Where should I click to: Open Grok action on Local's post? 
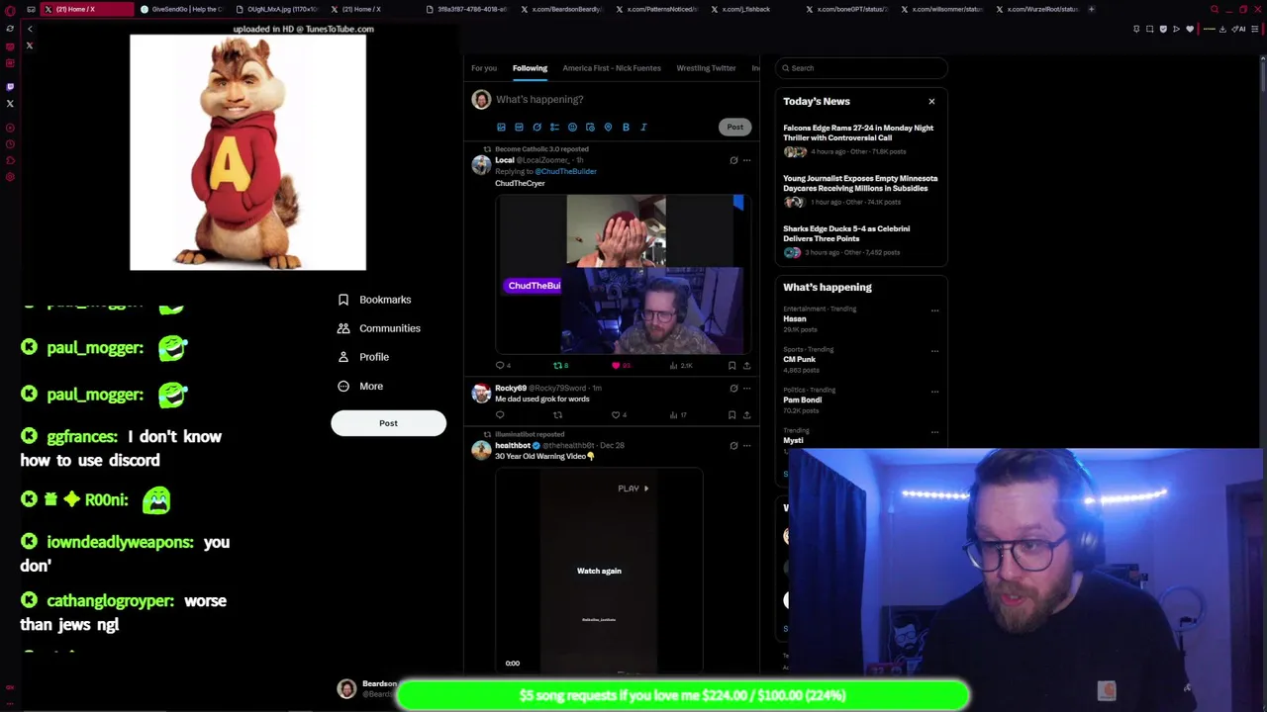[733, 160]
